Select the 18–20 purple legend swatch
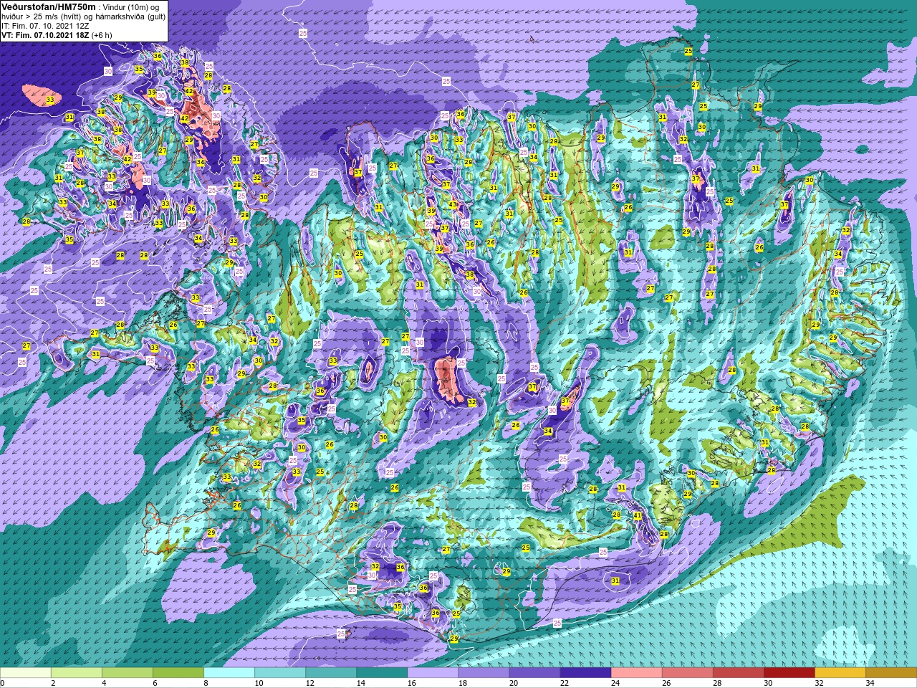The height and width of the screenshot is (688, 917). coord(484,673)
